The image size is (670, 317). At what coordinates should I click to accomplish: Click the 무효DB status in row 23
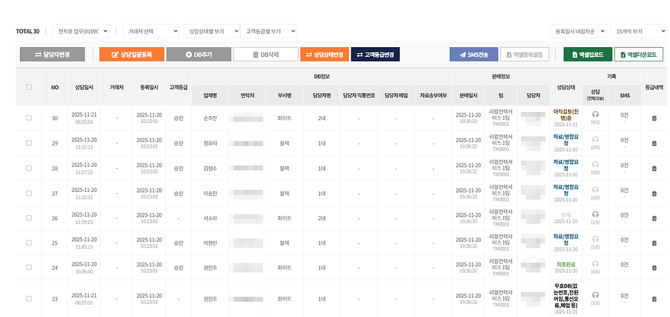pos(566,294)
